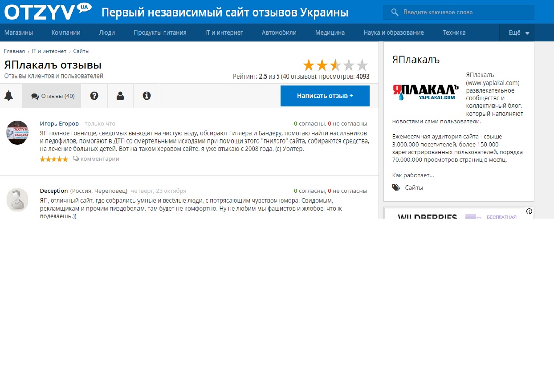
Task: Click согласны count on Deception review
Action: point(310,191)
